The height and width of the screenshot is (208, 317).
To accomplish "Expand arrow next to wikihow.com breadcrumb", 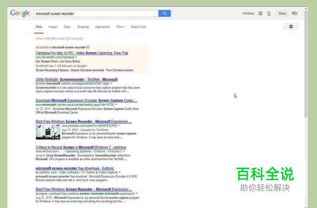I will tap(124, 151).
